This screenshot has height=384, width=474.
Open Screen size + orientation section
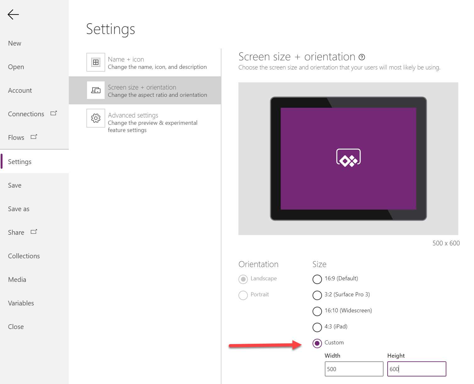(x=145, y=90)
